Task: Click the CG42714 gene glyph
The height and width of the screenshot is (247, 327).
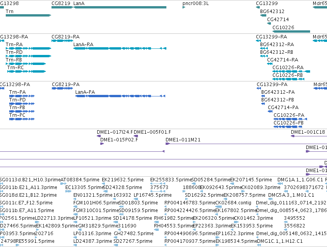Action: [x=269, y=23]
